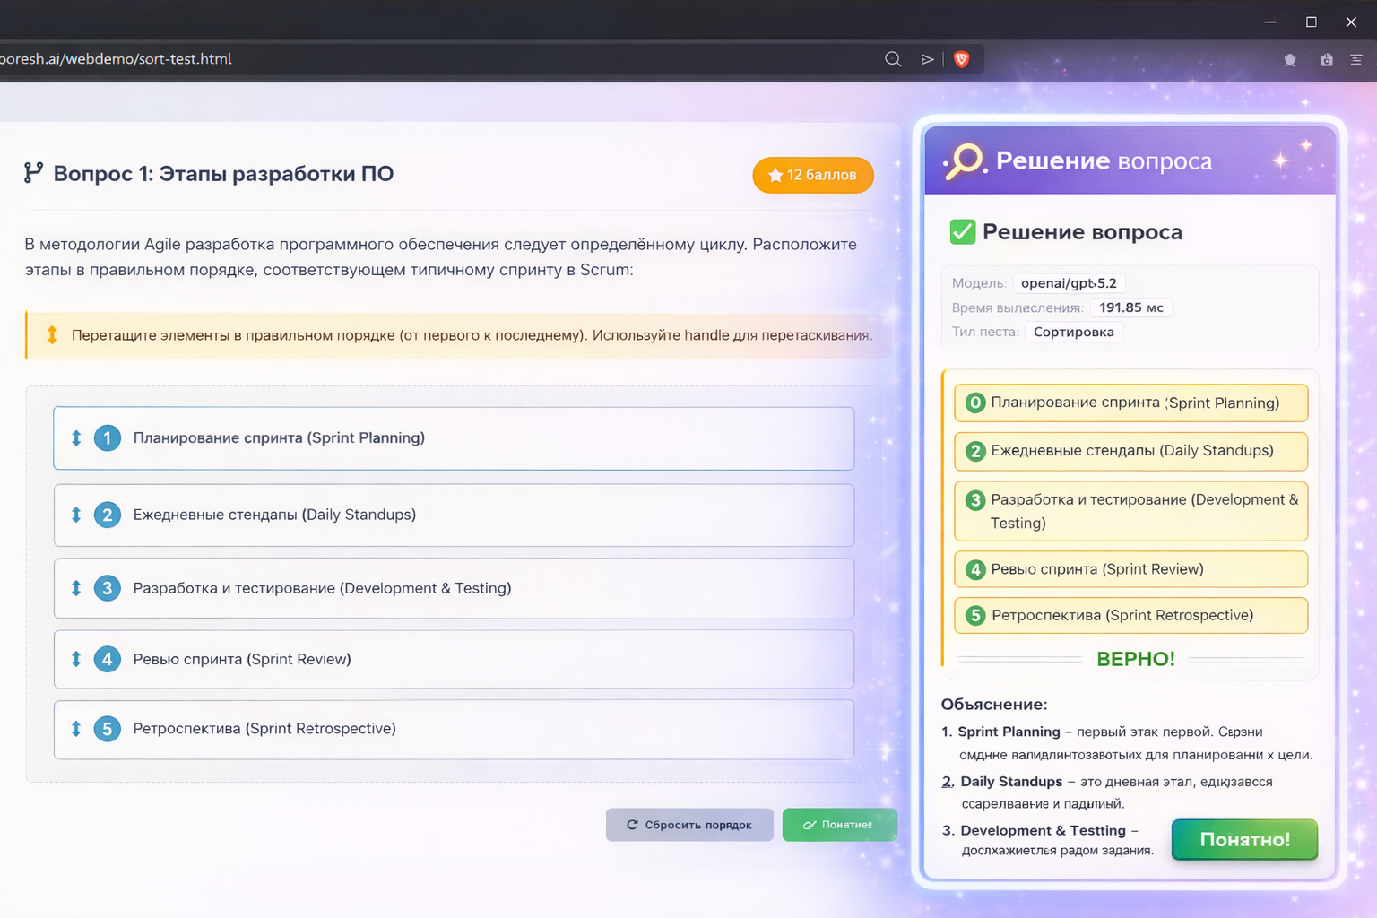Click the green checkmark beside Решение вопроса
This screenshot has width=1377, height=918.
point(961,231)
